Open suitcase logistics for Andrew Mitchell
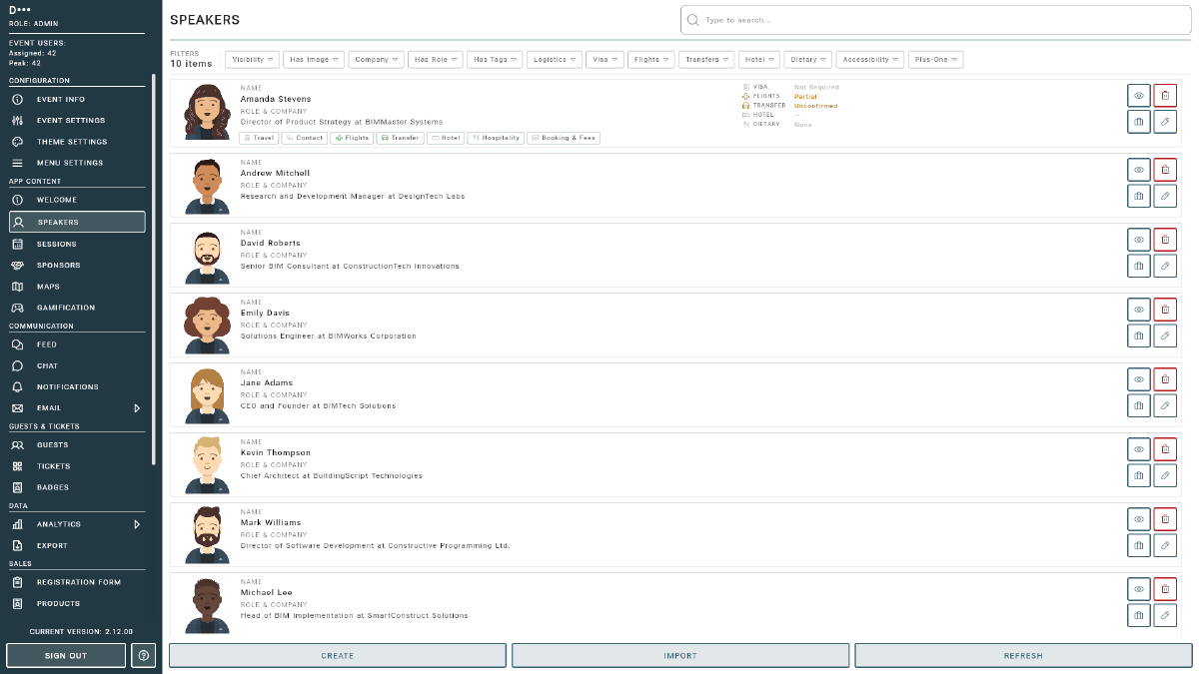Screen dimensions: 1199x674 [1139, 196]
